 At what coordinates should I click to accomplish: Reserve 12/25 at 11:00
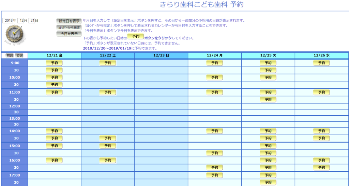(x=268, y=92)
